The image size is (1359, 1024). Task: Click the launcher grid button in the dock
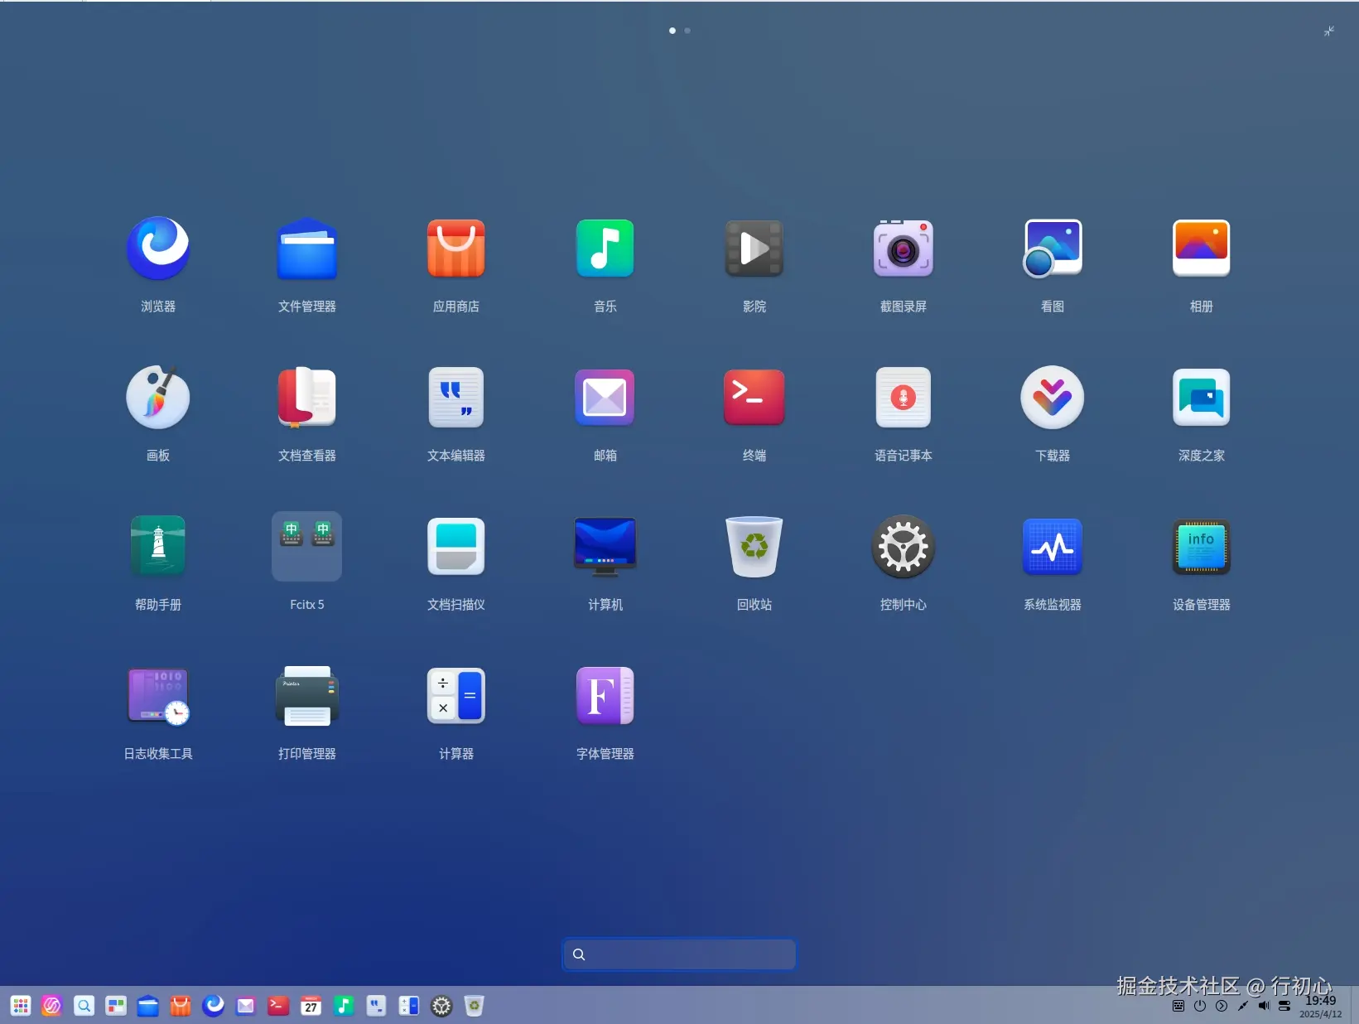(21, 1006)
